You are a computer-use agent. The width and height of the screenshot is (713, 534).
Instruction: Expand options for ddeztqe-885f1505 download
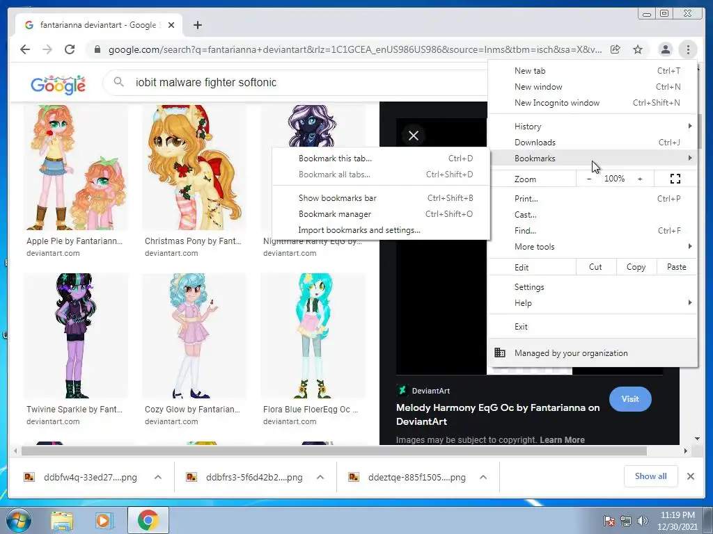[x=483, y=477]
